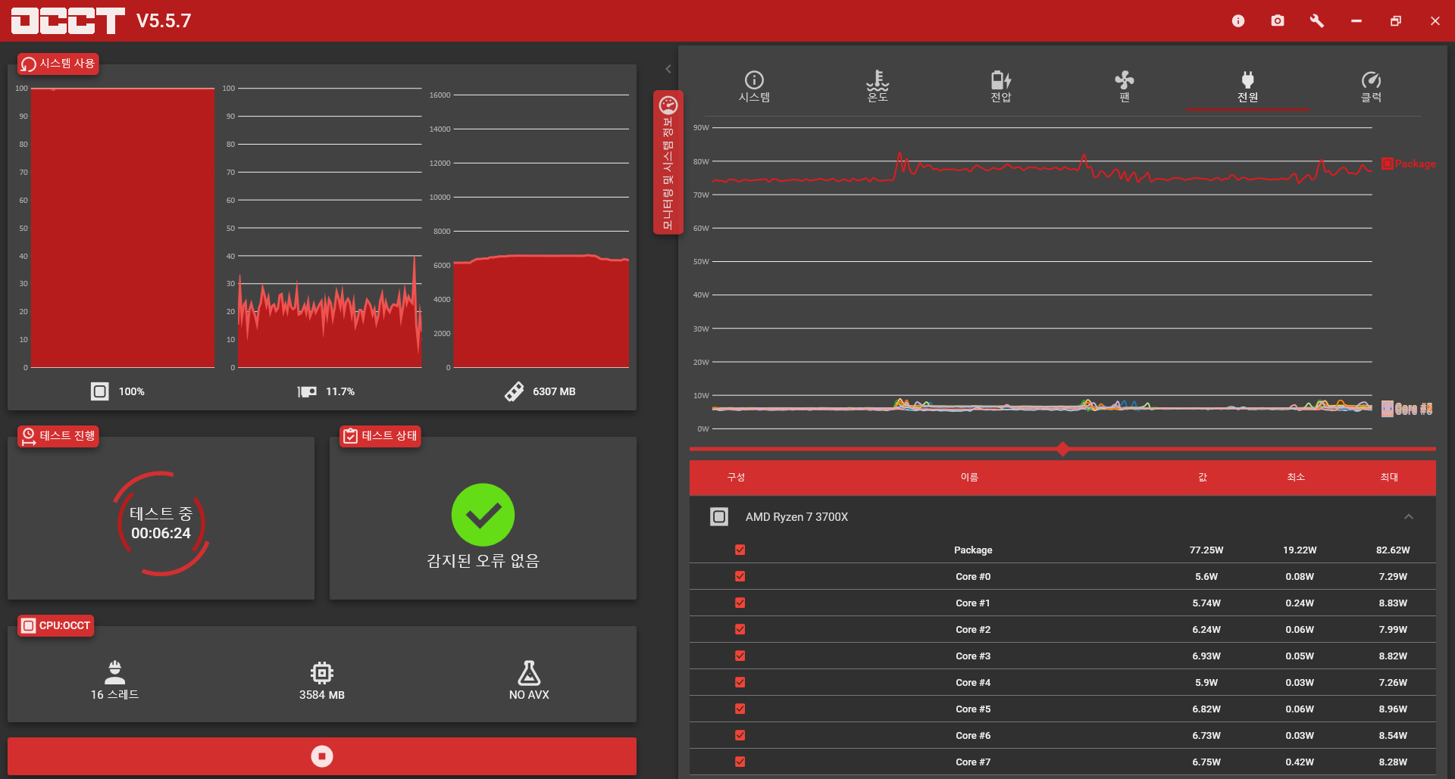Click the GPU usage icon at 11.7%
This screenshot has width=1455, height=779.
coord(307,391)
